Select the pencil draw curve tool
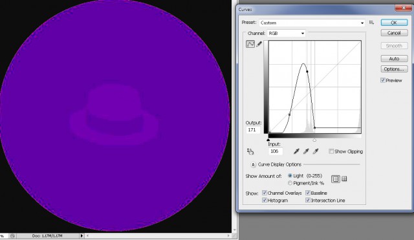The width and height of the screenshot is (414, 240). (259, 44)
